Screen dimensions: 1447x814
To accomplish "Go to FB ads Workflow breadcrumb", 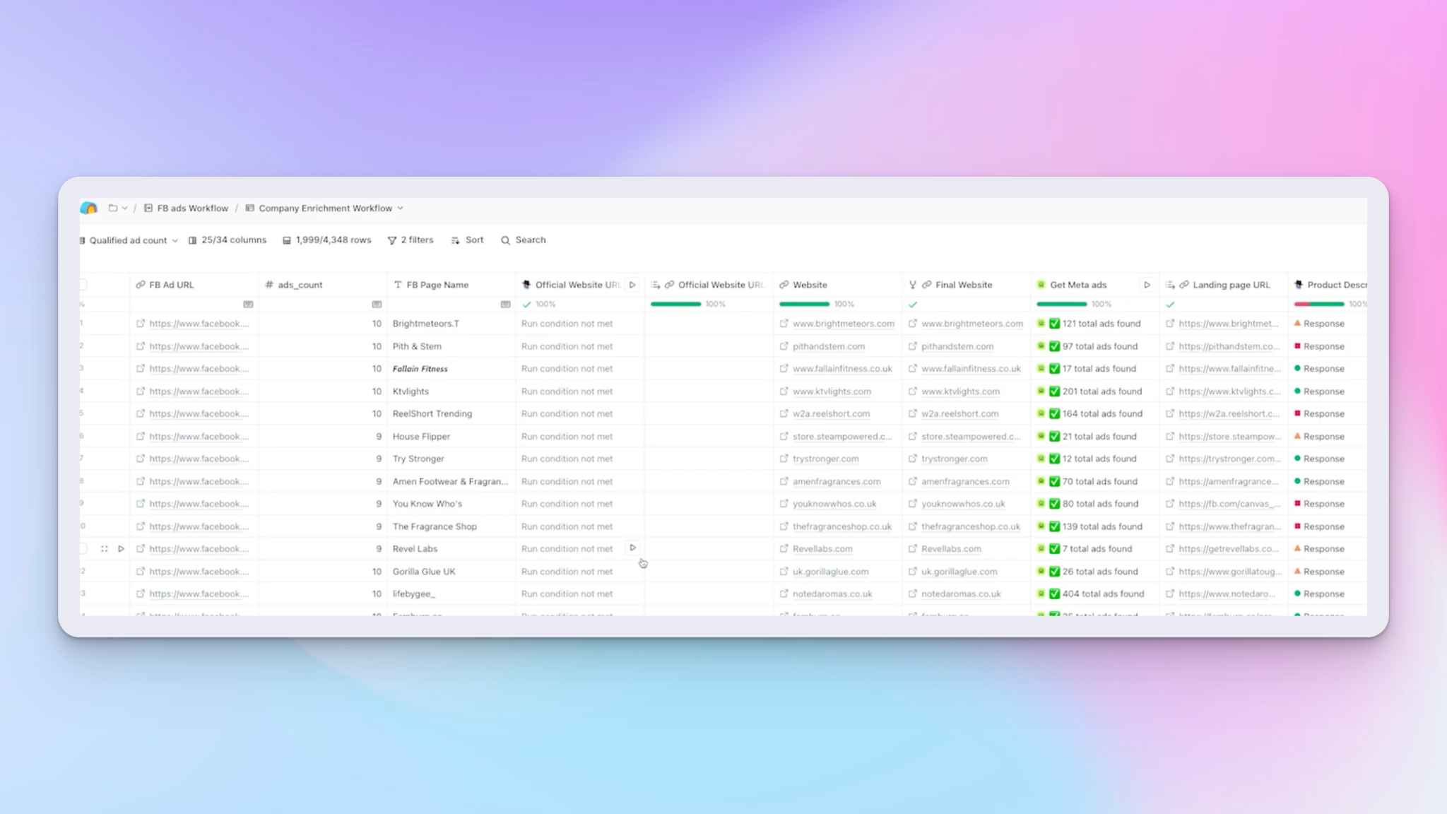I will click(x=186, y=208).
